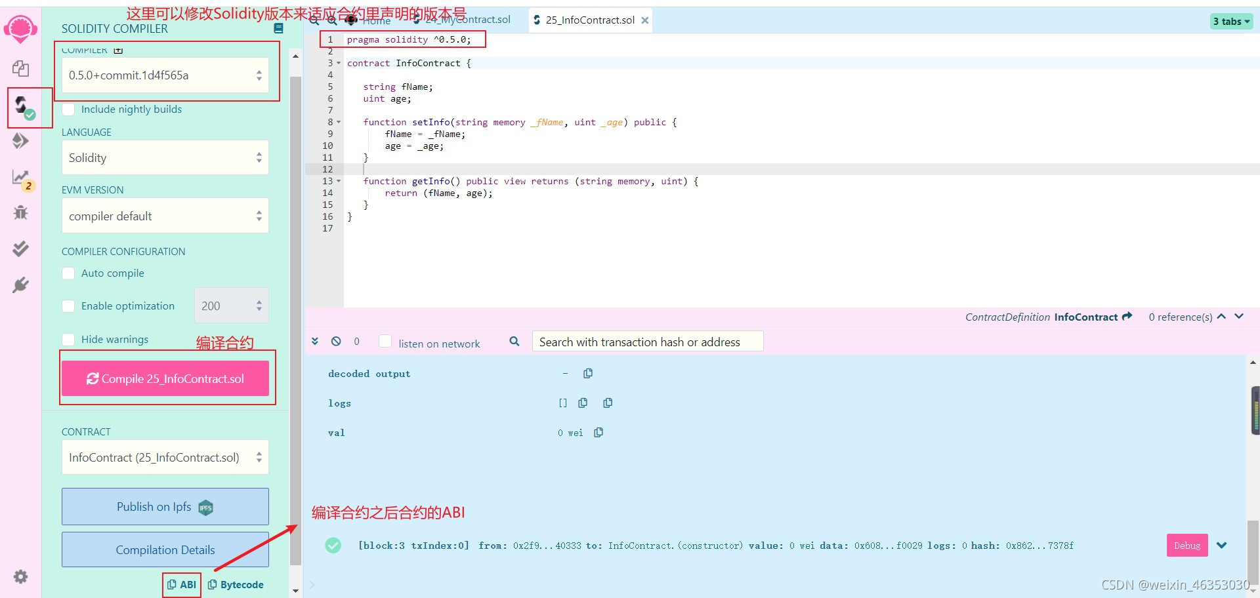Open the File explorers panel icon
This screenshot has width=1260, height=598.
click(x=20, y=68)
